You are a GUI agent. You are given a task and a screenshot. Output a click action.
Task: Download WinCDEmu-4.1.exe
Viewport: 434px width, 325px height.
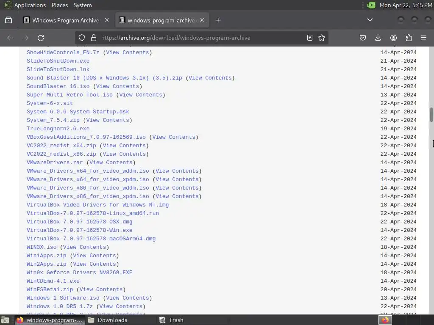(x=53, y=281)
